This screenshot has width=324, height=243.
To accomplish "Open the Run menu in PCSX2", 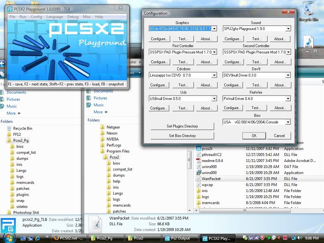I will [x=23, y=17].
